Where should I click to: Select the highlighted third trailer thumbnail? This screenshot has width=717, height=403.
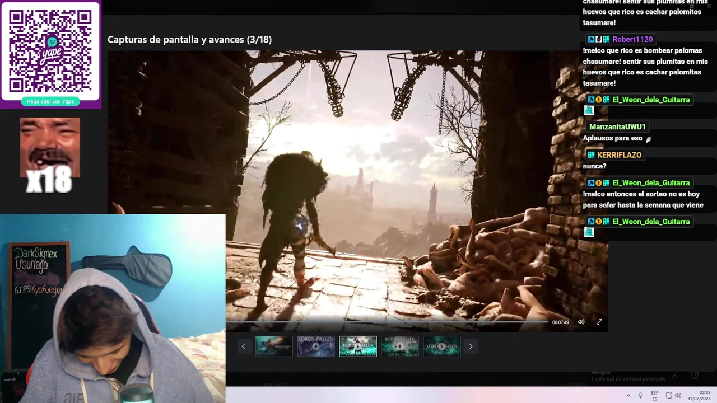coord(358,346)
